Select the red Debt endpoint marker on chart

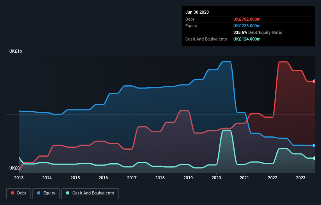click(x=314, y=81)
